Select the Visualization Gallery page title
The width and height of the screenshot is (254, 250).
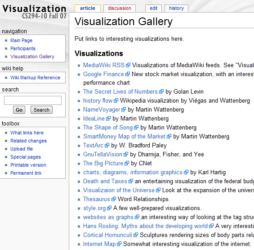pos(124,22)
